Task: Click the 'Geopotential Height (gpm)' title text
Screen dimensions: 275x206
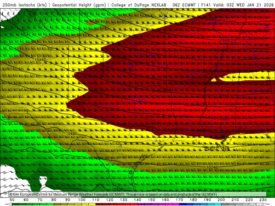Action: (79, 5)
